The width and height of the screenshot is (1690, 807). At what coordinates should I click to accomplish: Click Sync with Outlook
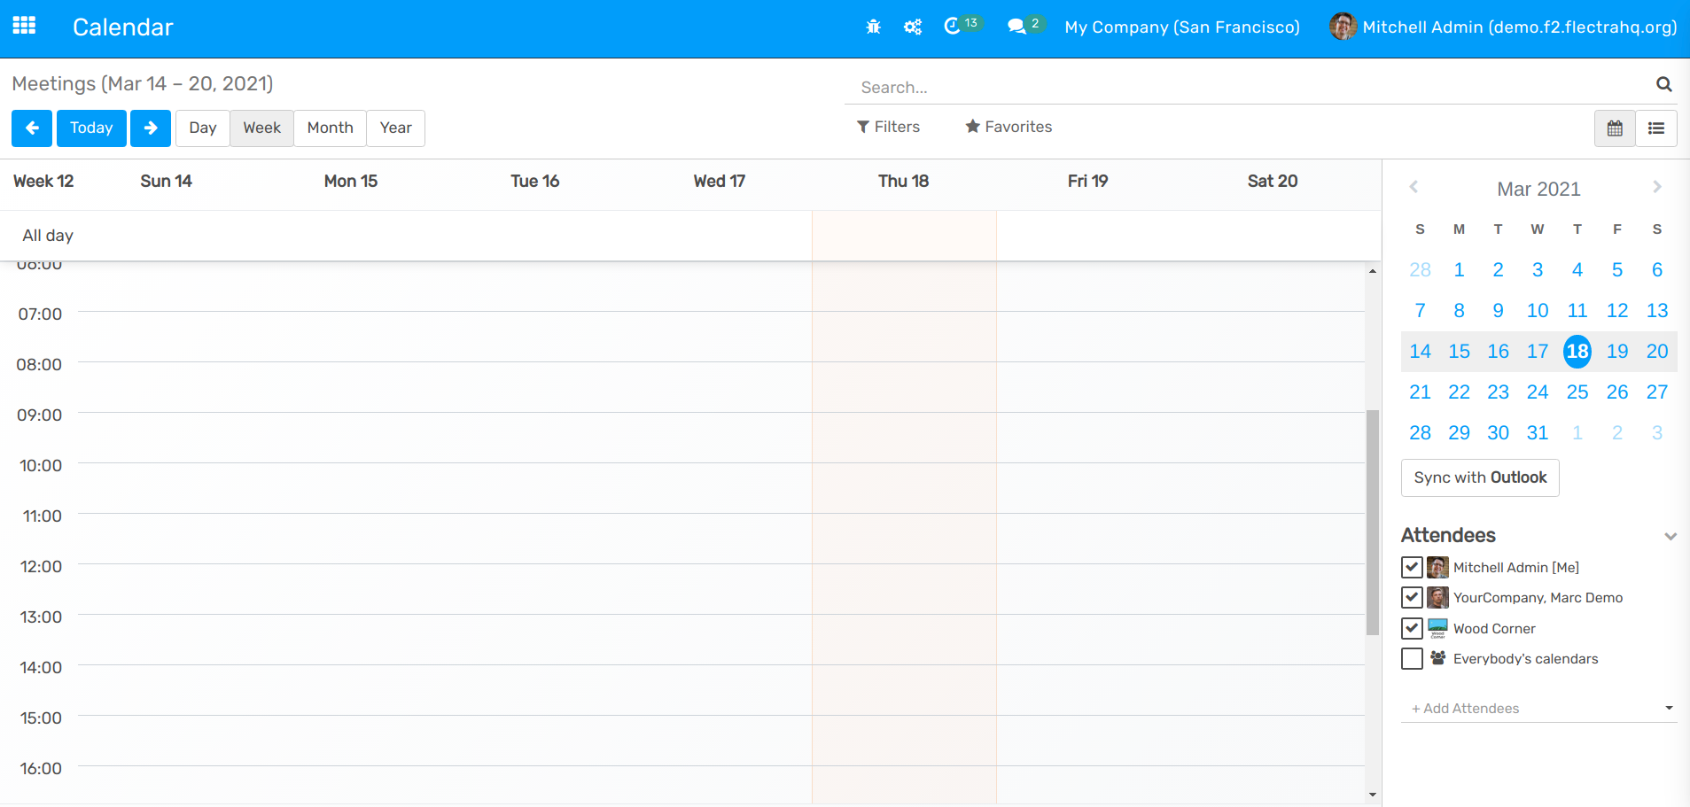1479,477
